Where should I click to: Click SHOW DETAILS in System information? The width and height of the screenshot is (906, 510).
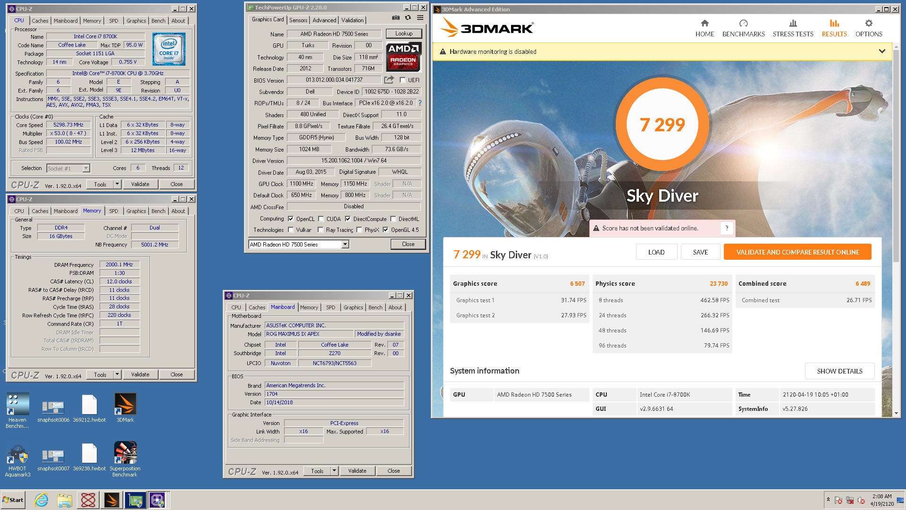(839, 371)
